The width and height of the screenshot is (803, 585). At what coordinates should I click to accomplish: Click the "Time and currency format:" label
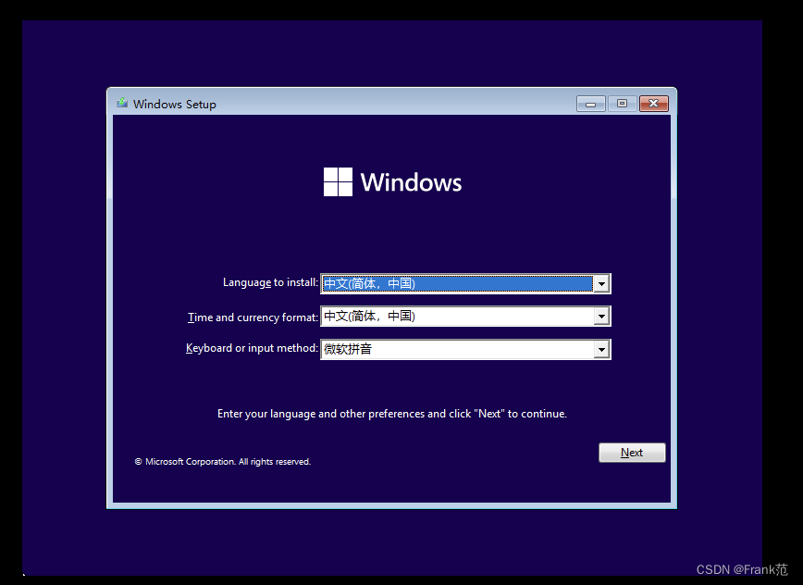click(x=253, y=317)
